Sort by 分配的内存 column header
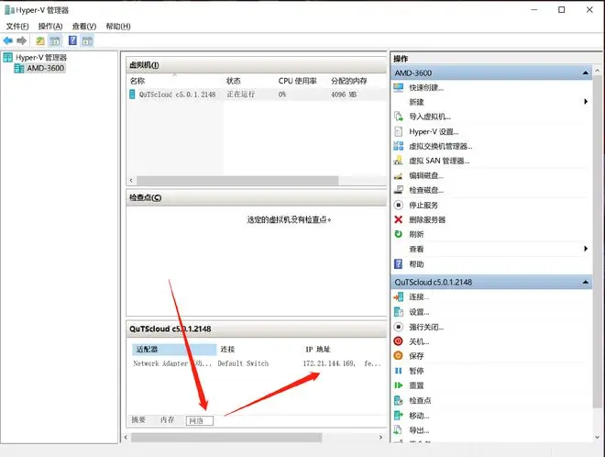 (349, 81)
